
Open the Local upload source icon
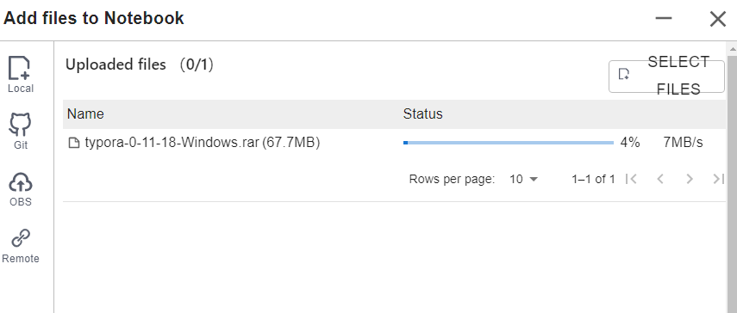tap(20, 69)
